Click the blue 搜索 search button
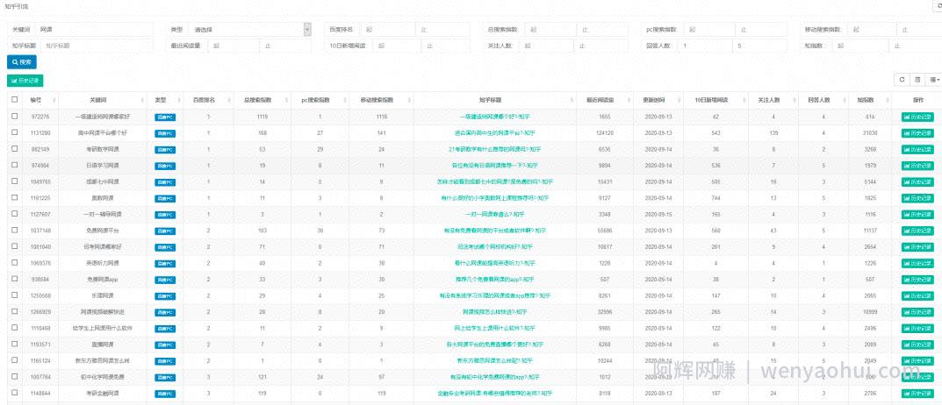The image size is (942, 405). tap(22, 61)
